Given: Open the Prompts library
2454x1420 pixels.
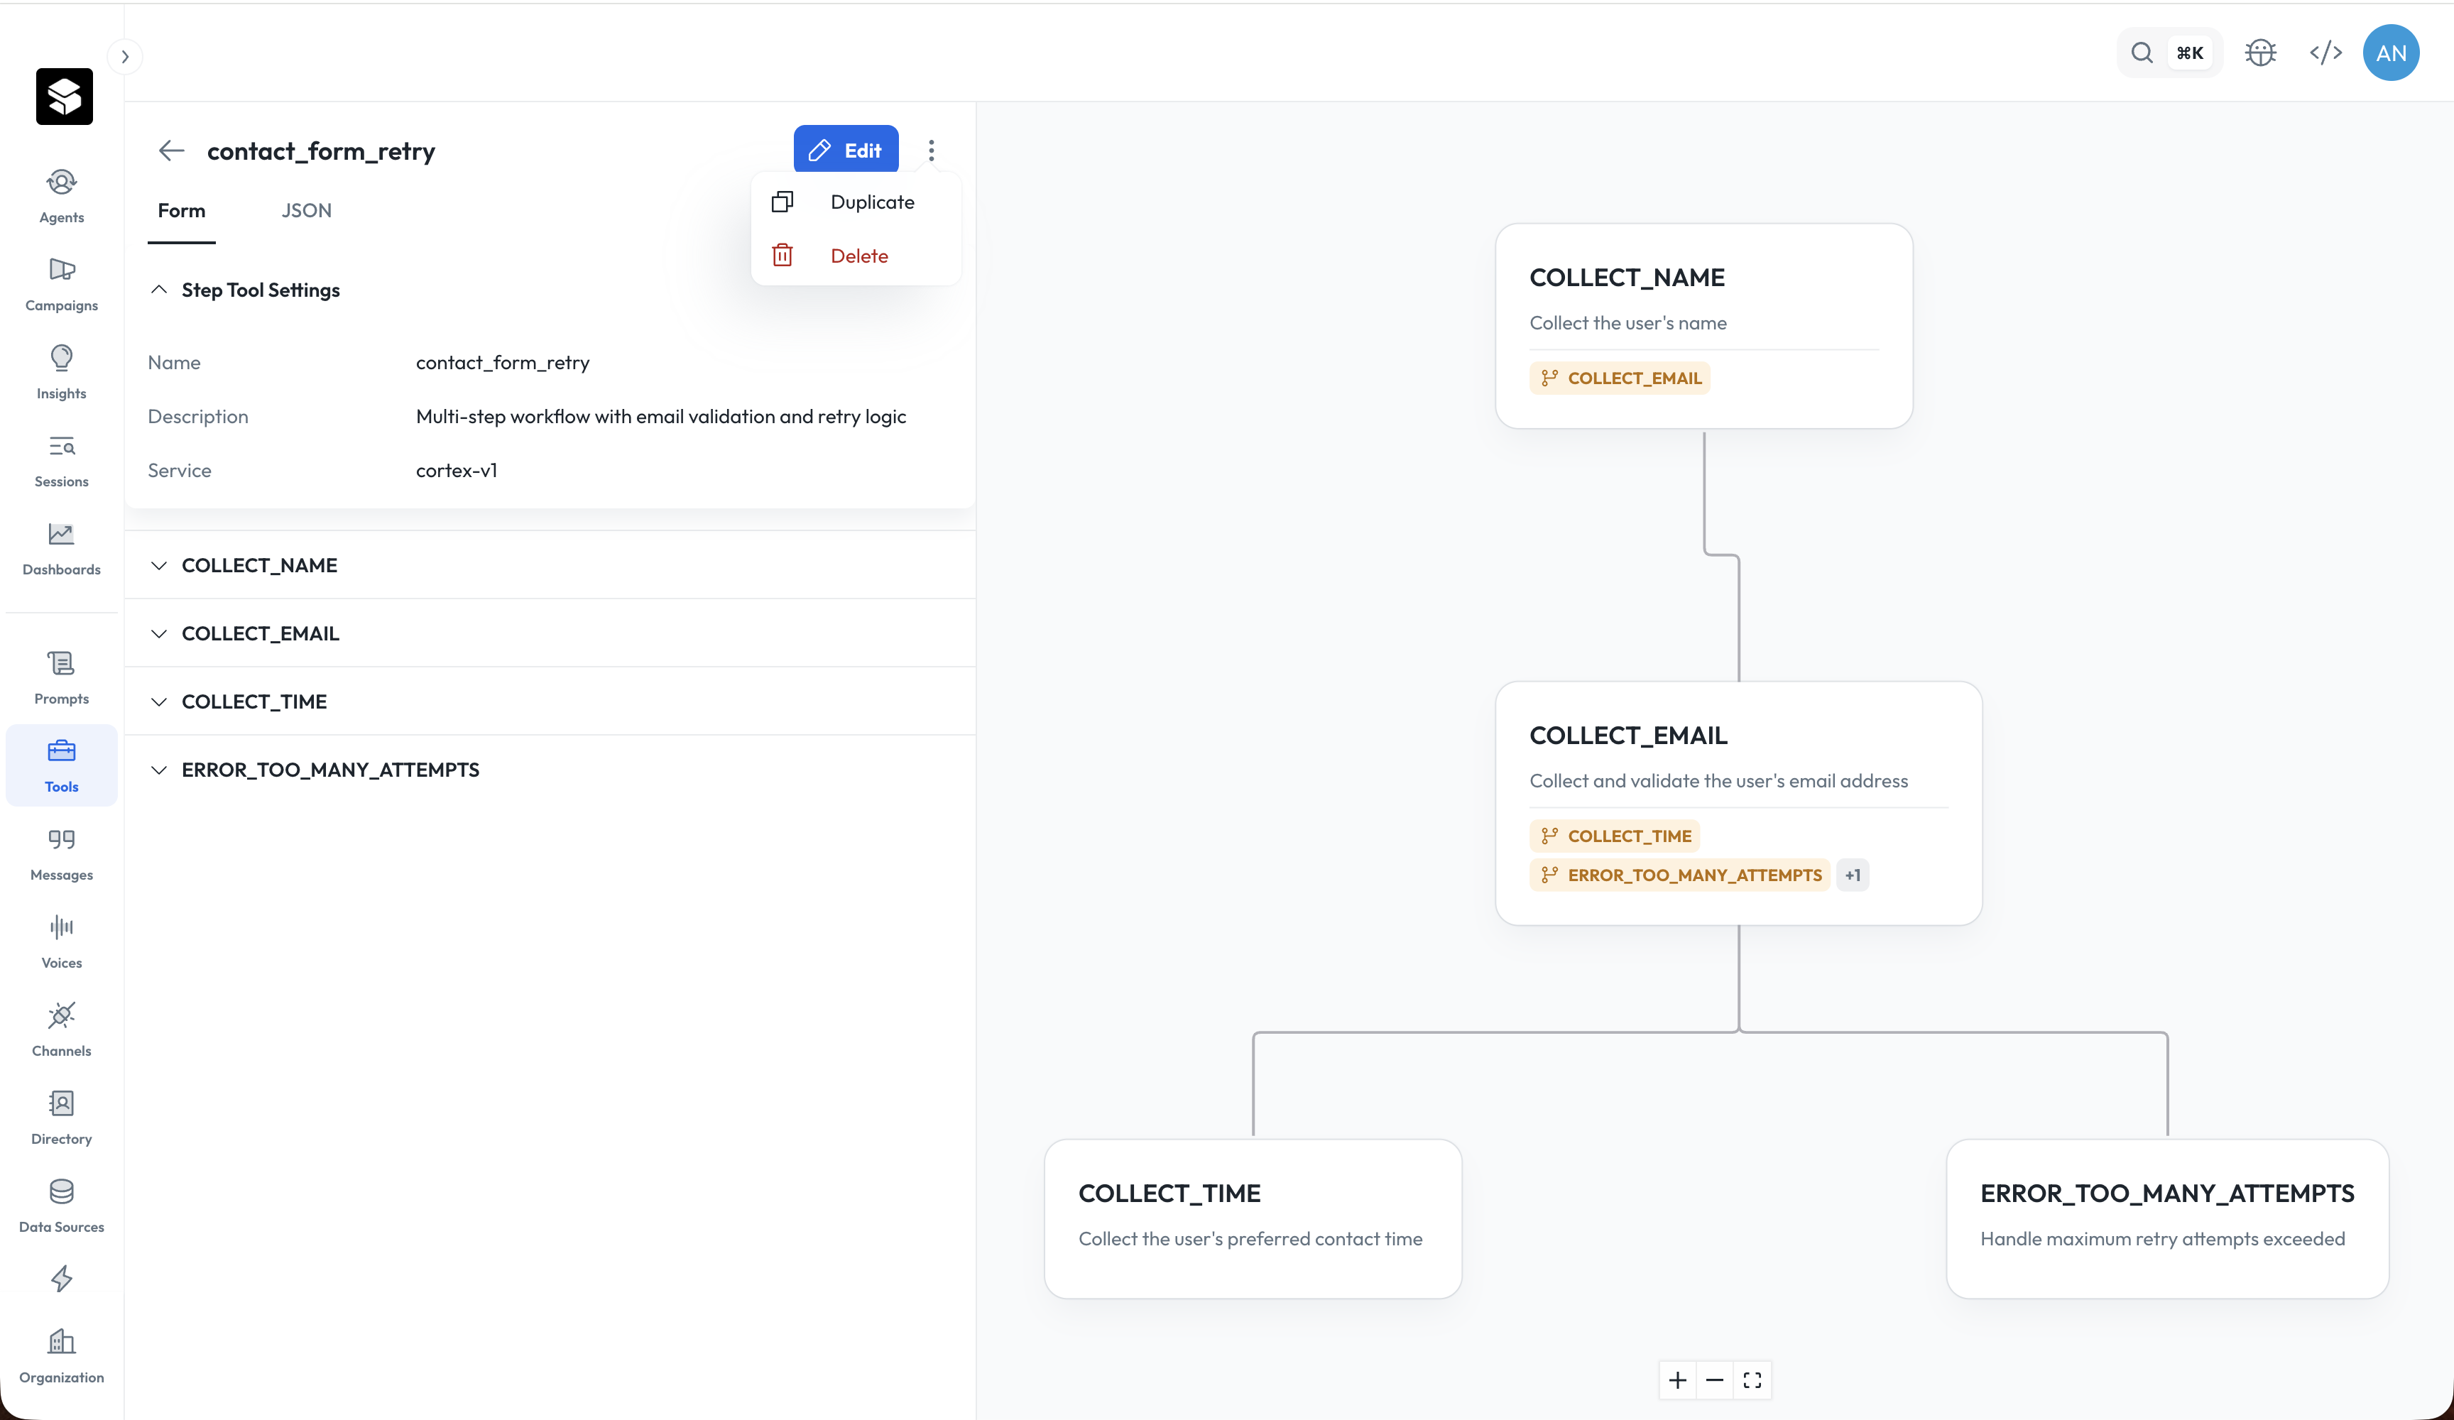Looking at the screenshot, I should coord(60,676).
